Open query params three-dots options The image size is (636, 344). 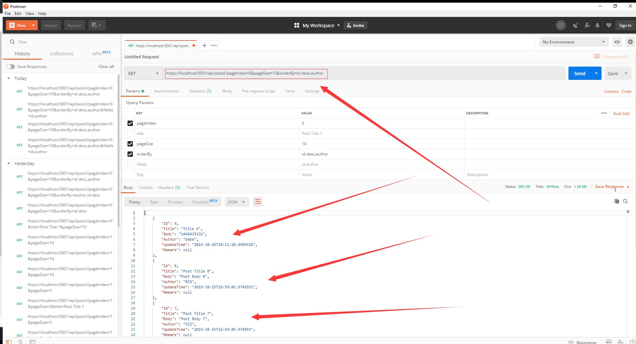pyautogui.click(x=604, y=113)
